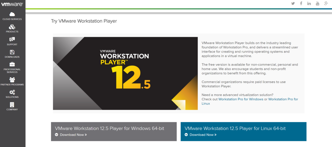Select the COMPANY menu label
332x147 pixels.
point(12,110)
